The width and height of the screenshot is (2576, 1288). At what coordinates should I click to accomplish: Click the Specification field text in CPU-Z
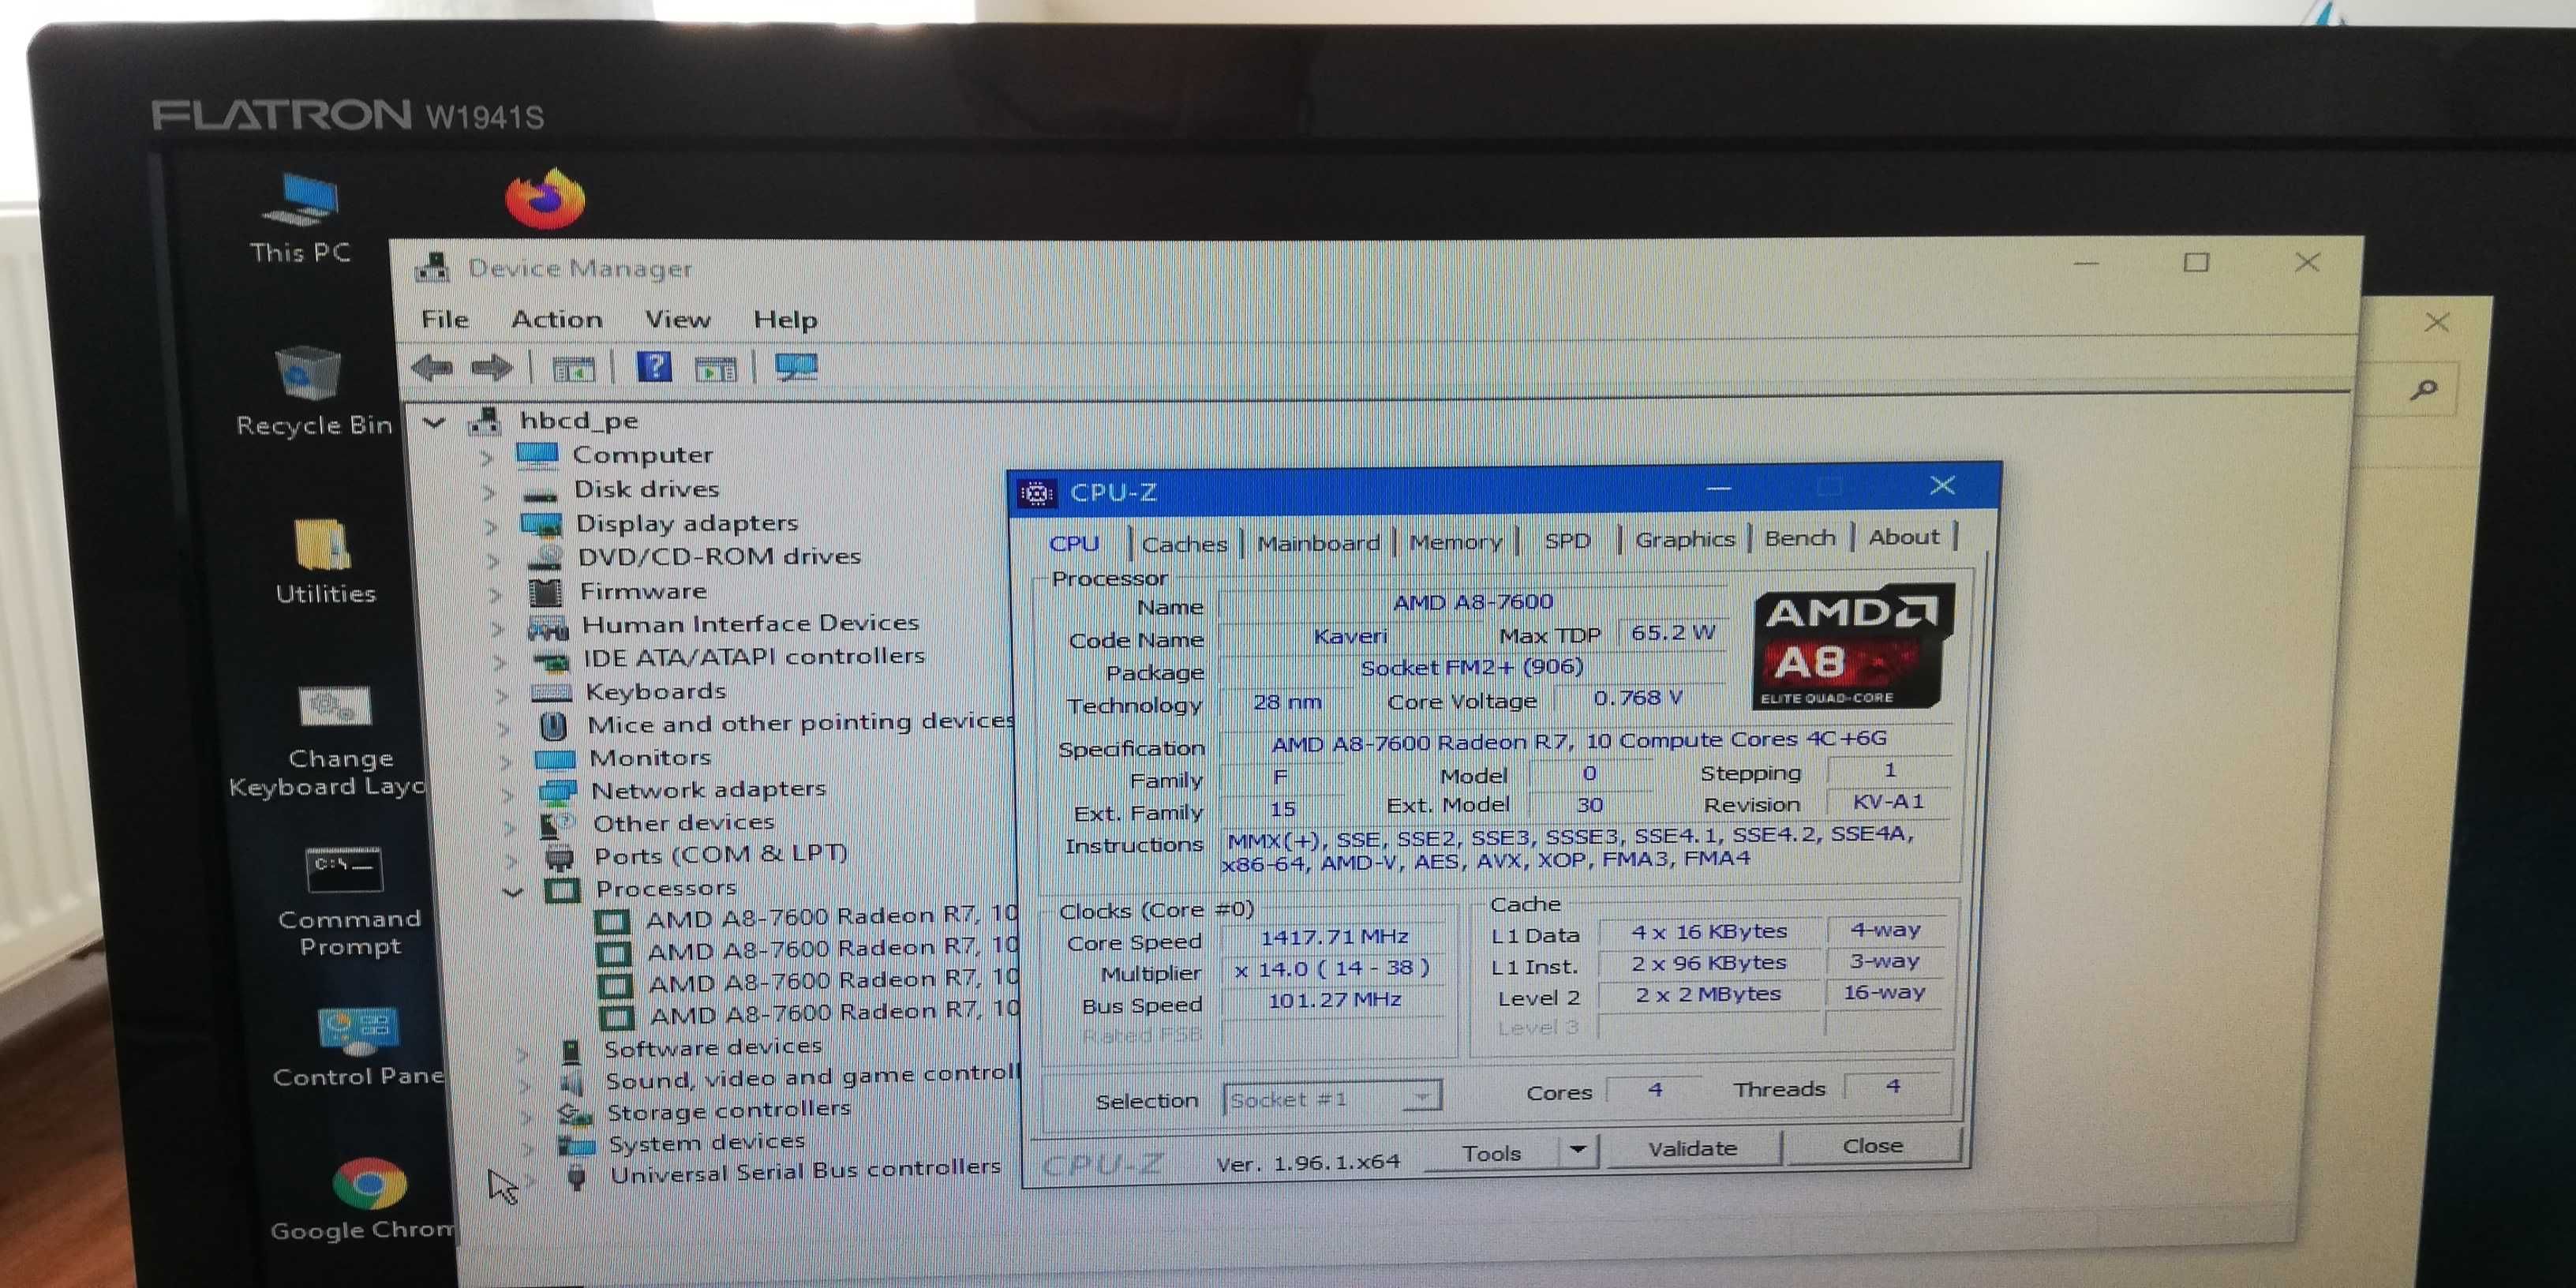coord(1580,741)
